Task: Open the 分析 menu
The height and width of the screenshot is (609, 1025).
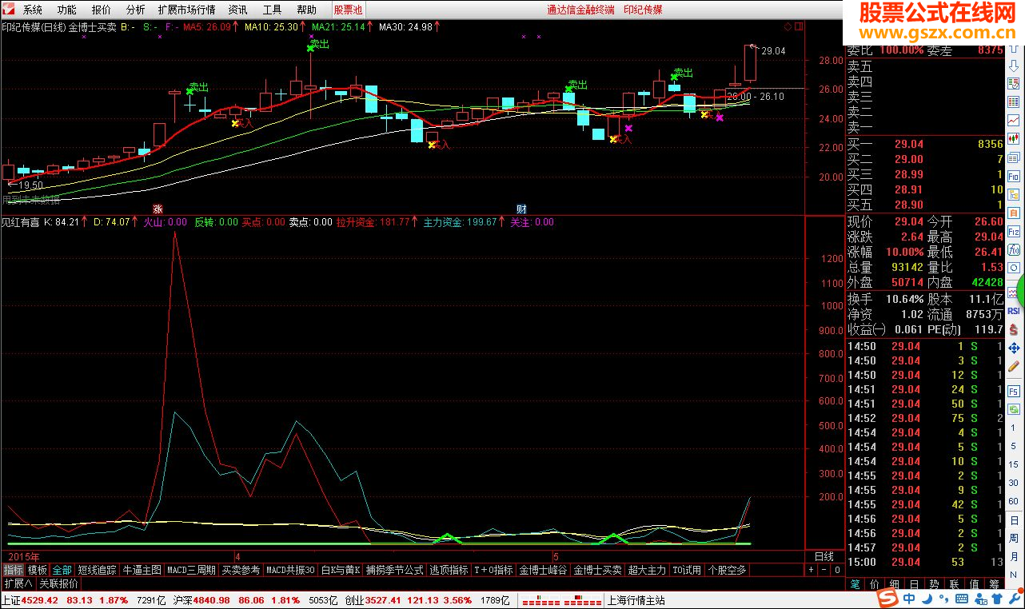Action: point(136,10)
